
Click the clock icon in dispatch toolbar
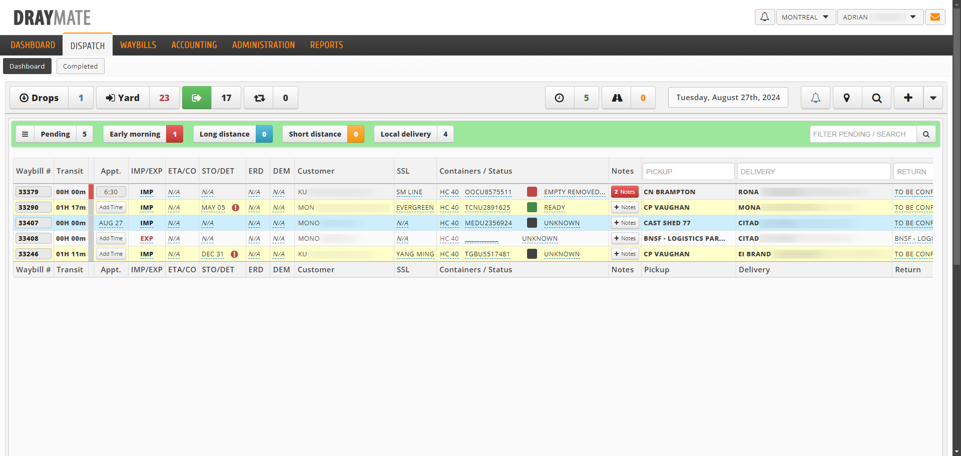coord(560,98)
